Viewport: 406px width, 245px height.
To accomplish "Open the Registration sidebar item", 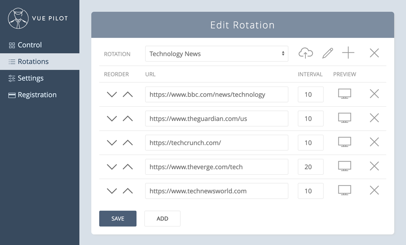I will coord(40,95).
